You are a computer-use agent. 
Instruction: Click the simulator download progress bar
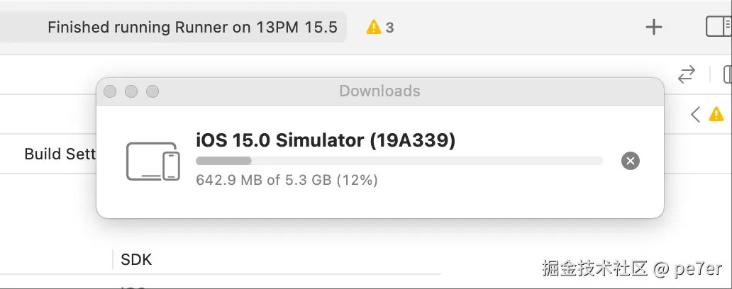tap(399, 161)
